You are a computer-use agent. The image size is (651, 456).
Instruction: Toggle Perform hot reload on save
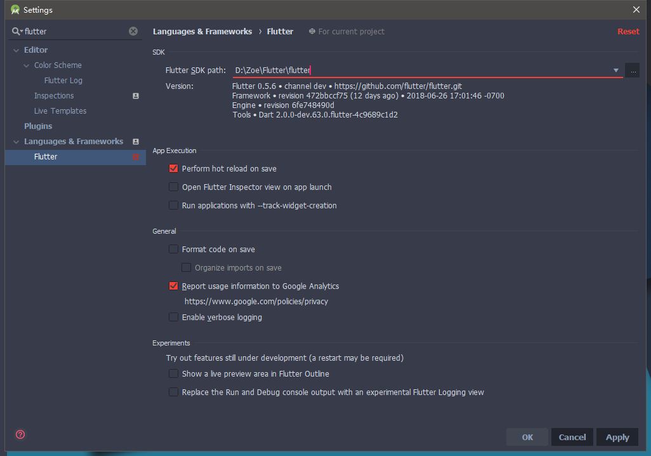(x=174, y=169)
